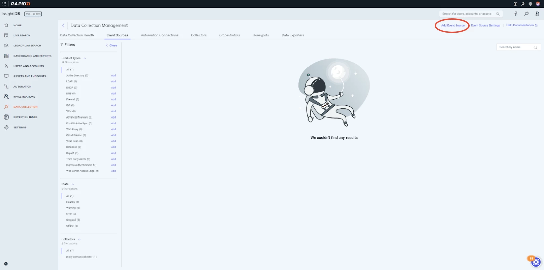Open the Data Exporters tab

pyautogui.click(x=293, y=35)
